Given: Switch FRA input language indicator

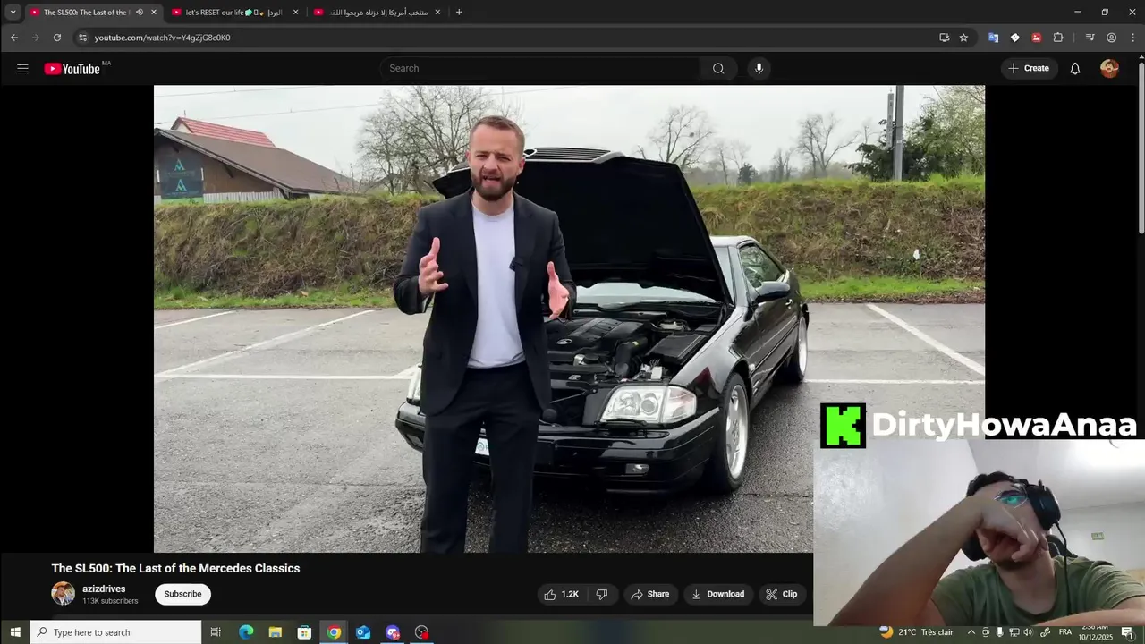Looking at the screenshot, I should [x=1064, y=632].
